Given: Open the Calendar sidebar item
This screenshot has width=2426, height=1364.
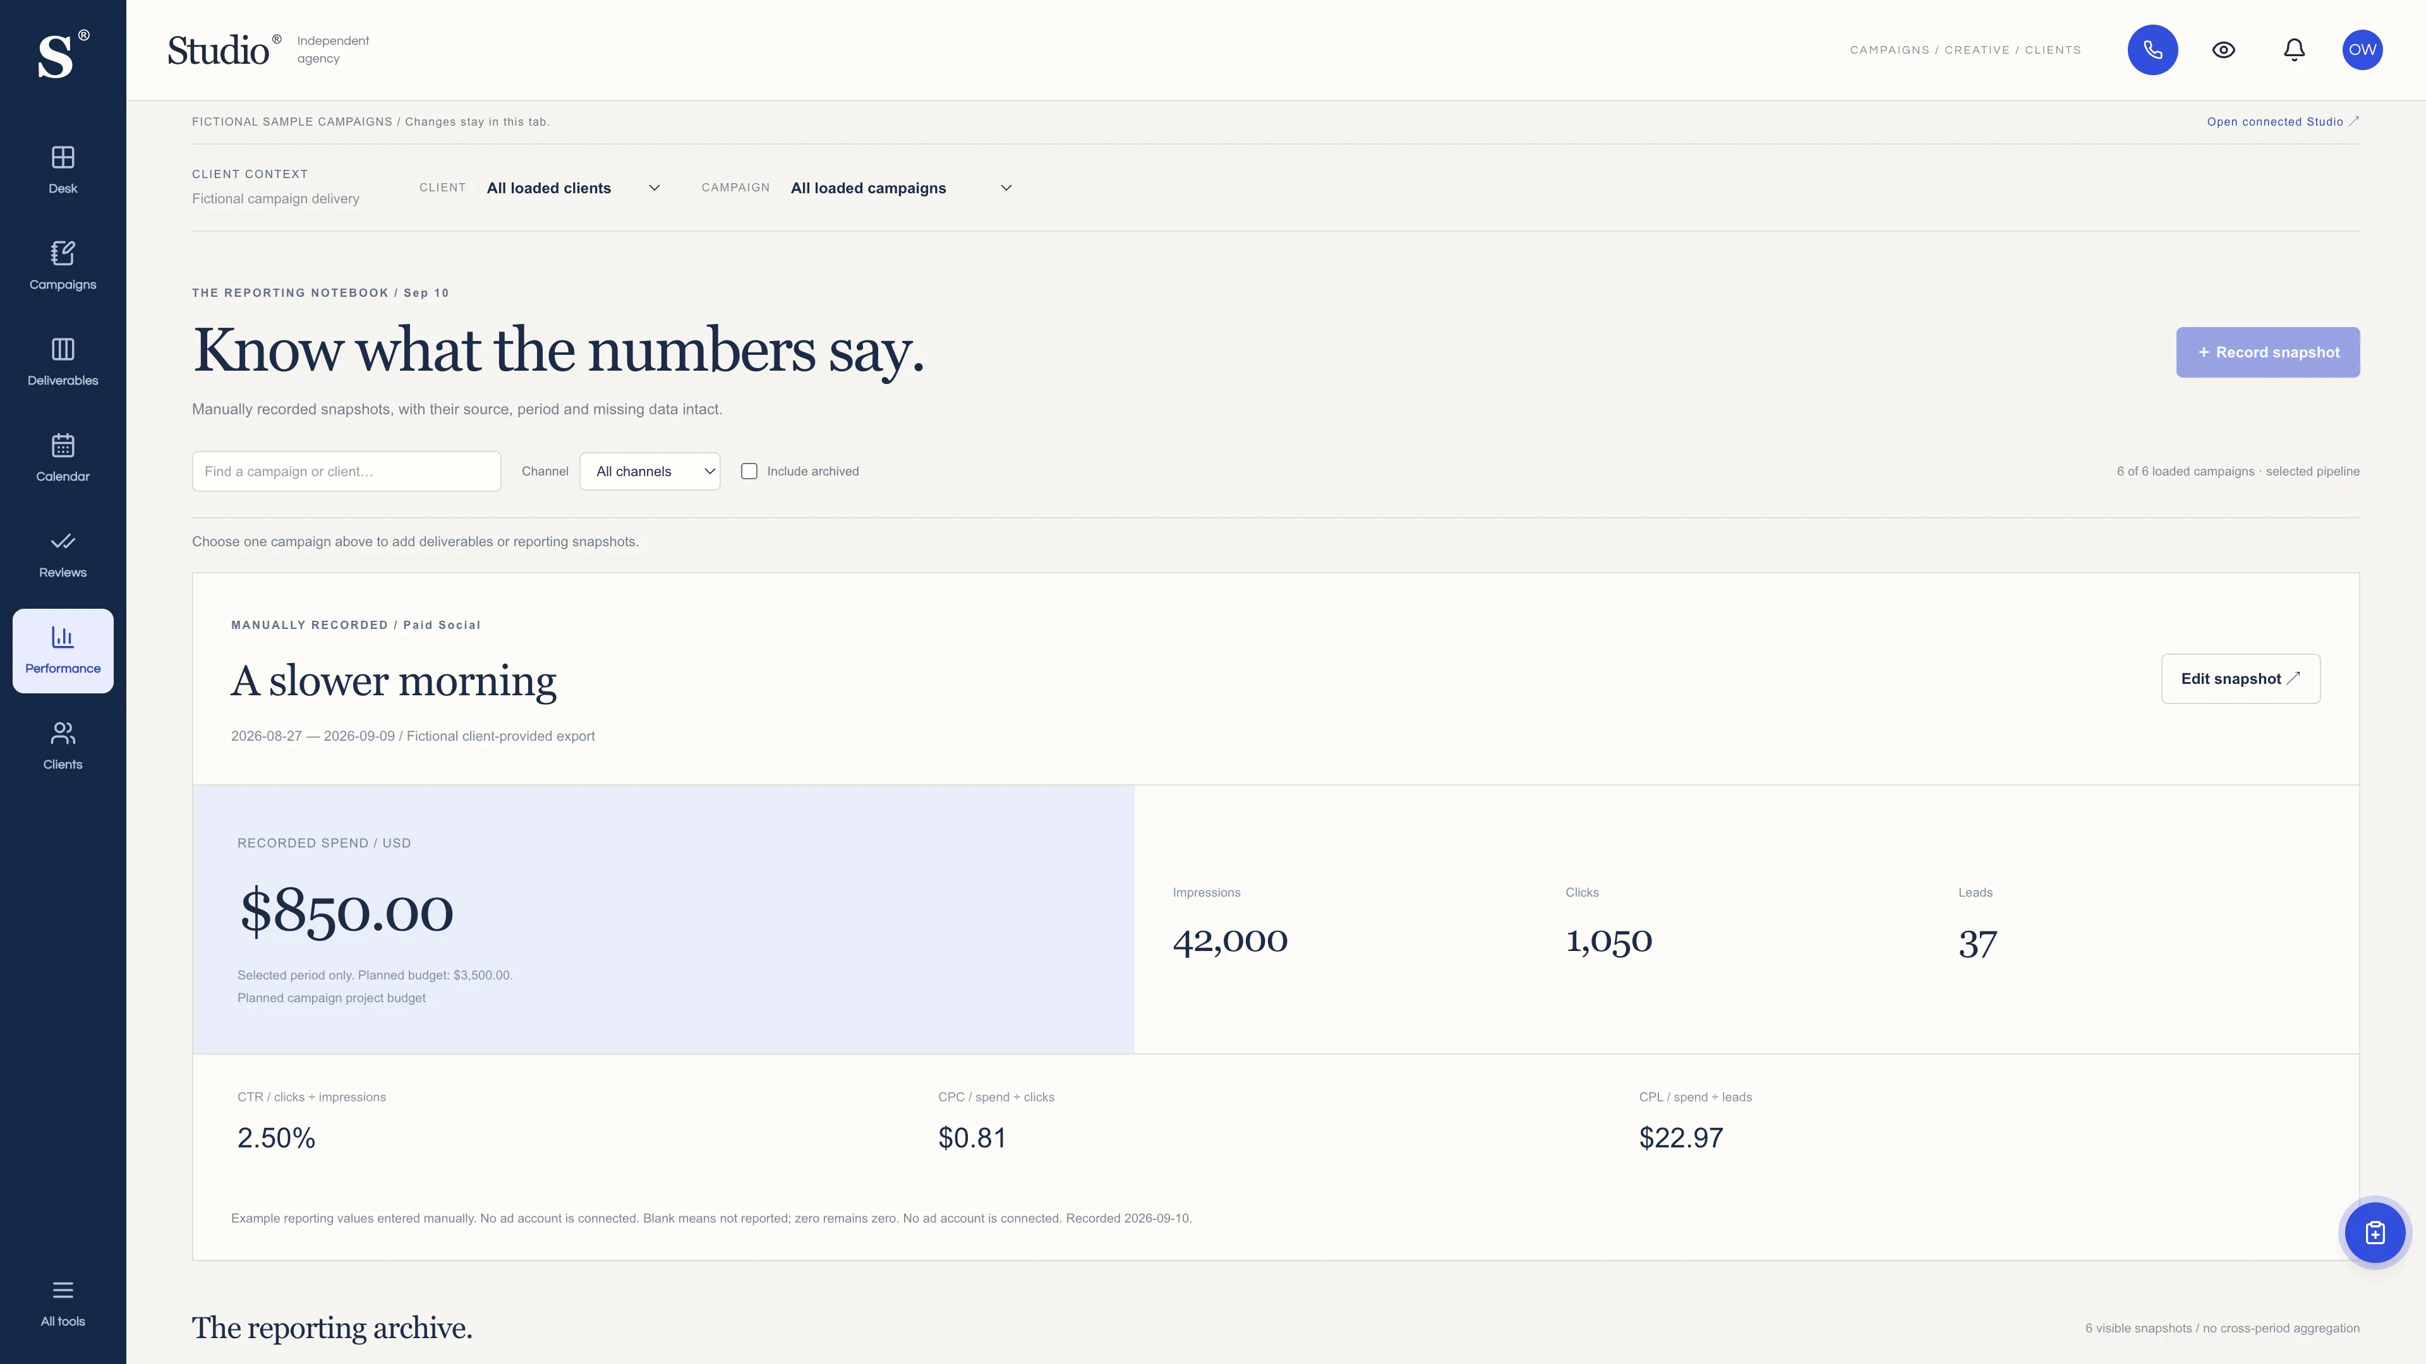Looking at the screenshot, I should coord(63,458).
